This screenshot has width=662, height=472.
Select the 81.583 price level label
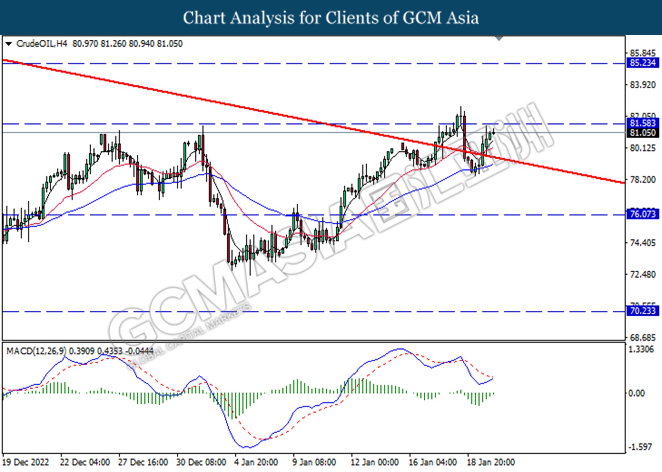[643, 123]
